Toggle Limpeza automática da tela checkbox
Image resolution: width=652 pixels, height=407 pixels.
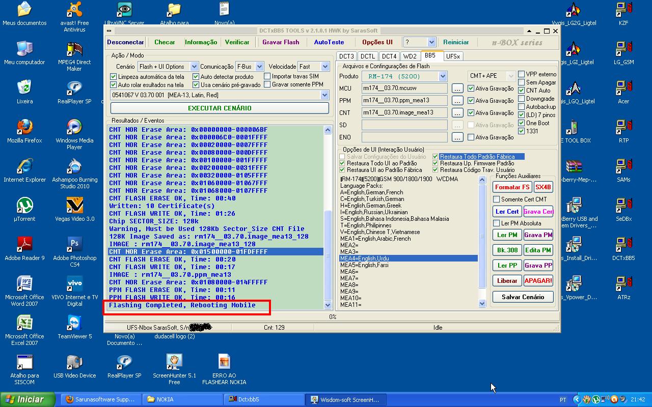click(x=114, y=77)
